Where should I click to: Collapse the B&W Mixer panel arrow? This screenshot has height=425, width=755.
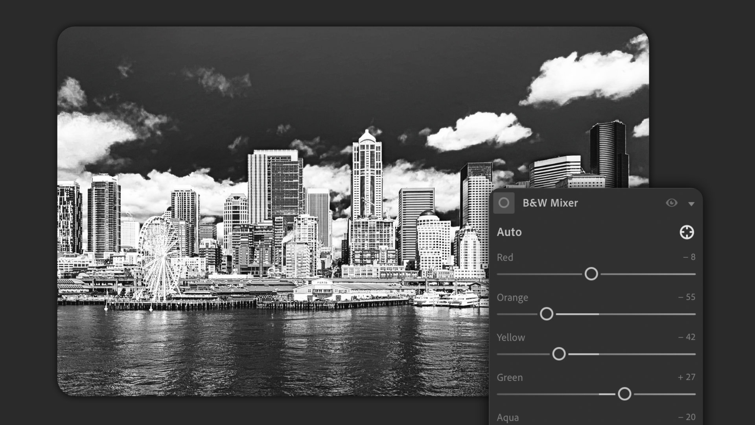click(691, 204)
